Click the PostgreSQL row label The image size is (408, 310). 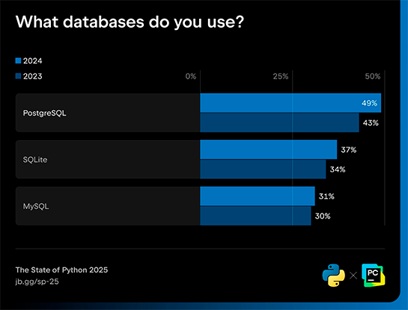coord(44,113)
